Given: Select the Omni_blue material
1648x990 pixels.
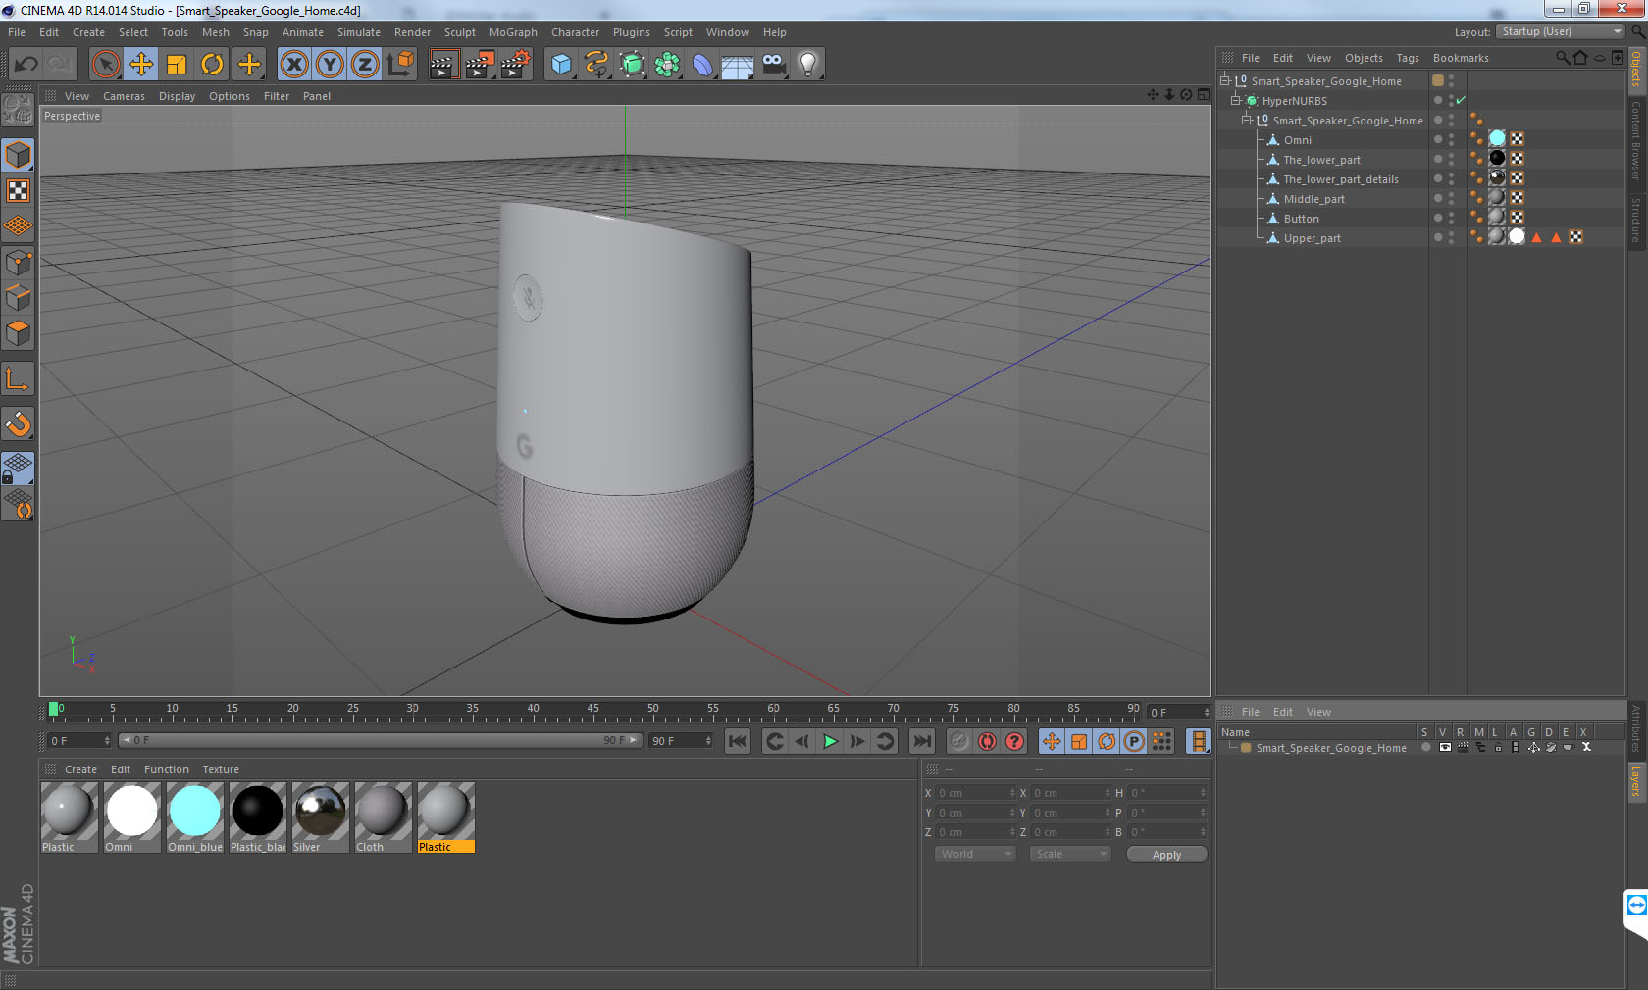Looking at the screenshot, I should [195, 817].
